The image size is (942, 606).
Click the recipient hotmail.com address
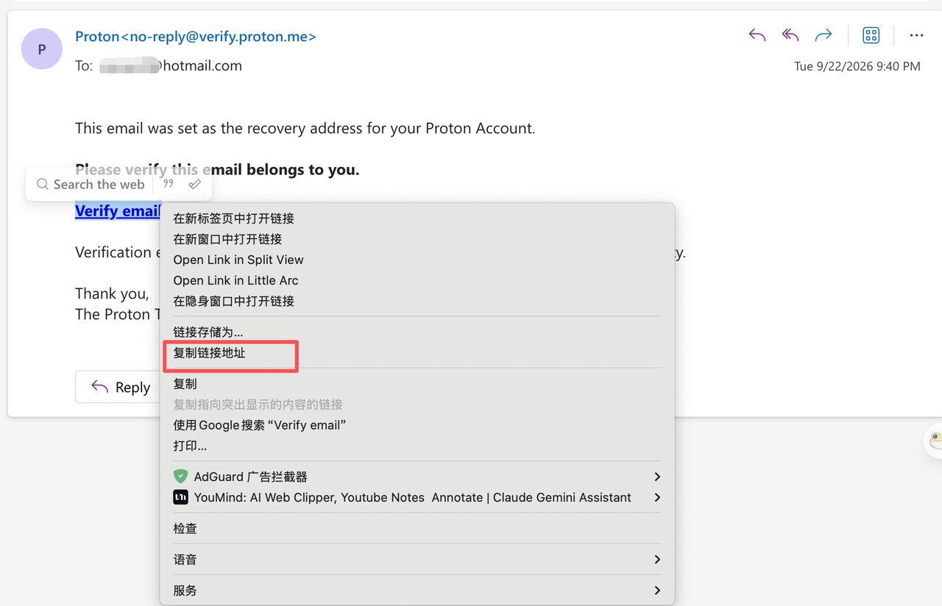tap(171, 65)
